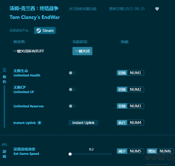
Task: Click the Steam logo icon
Action: coord(38,31)
